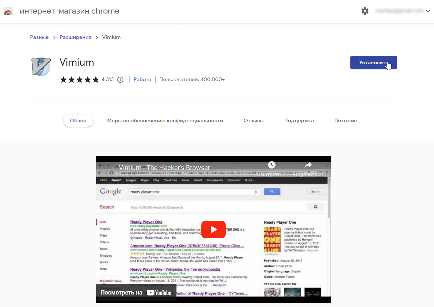Open Меры по обеспечению конфиденциальности tab
This screenshot has height=307, width=434.
click(x=165, y=120)
